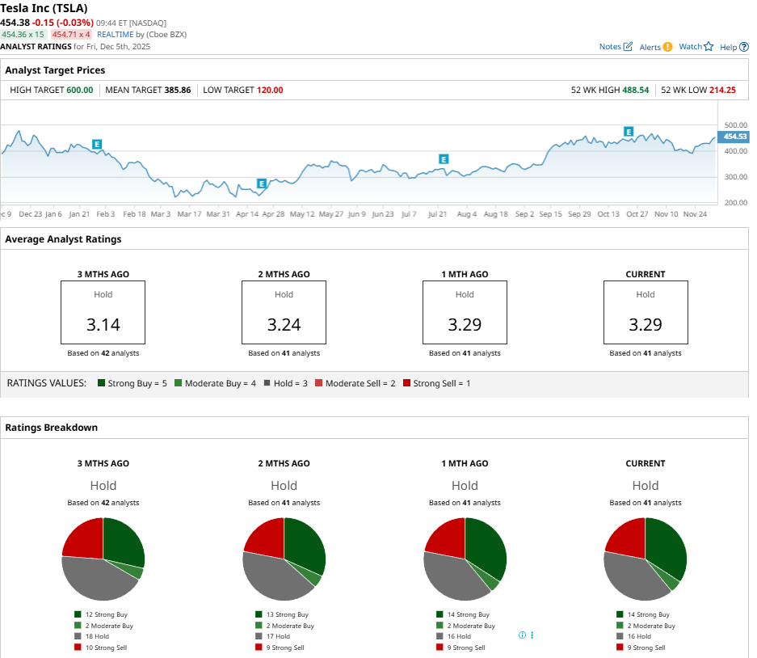Click the 500.00 price axis label
This screenshot has height=658, width=757.
coord(736,124)
